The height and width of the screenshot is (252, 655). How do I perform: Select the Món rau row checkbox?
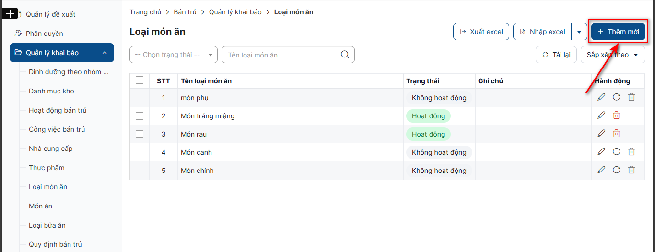[140, 134]
